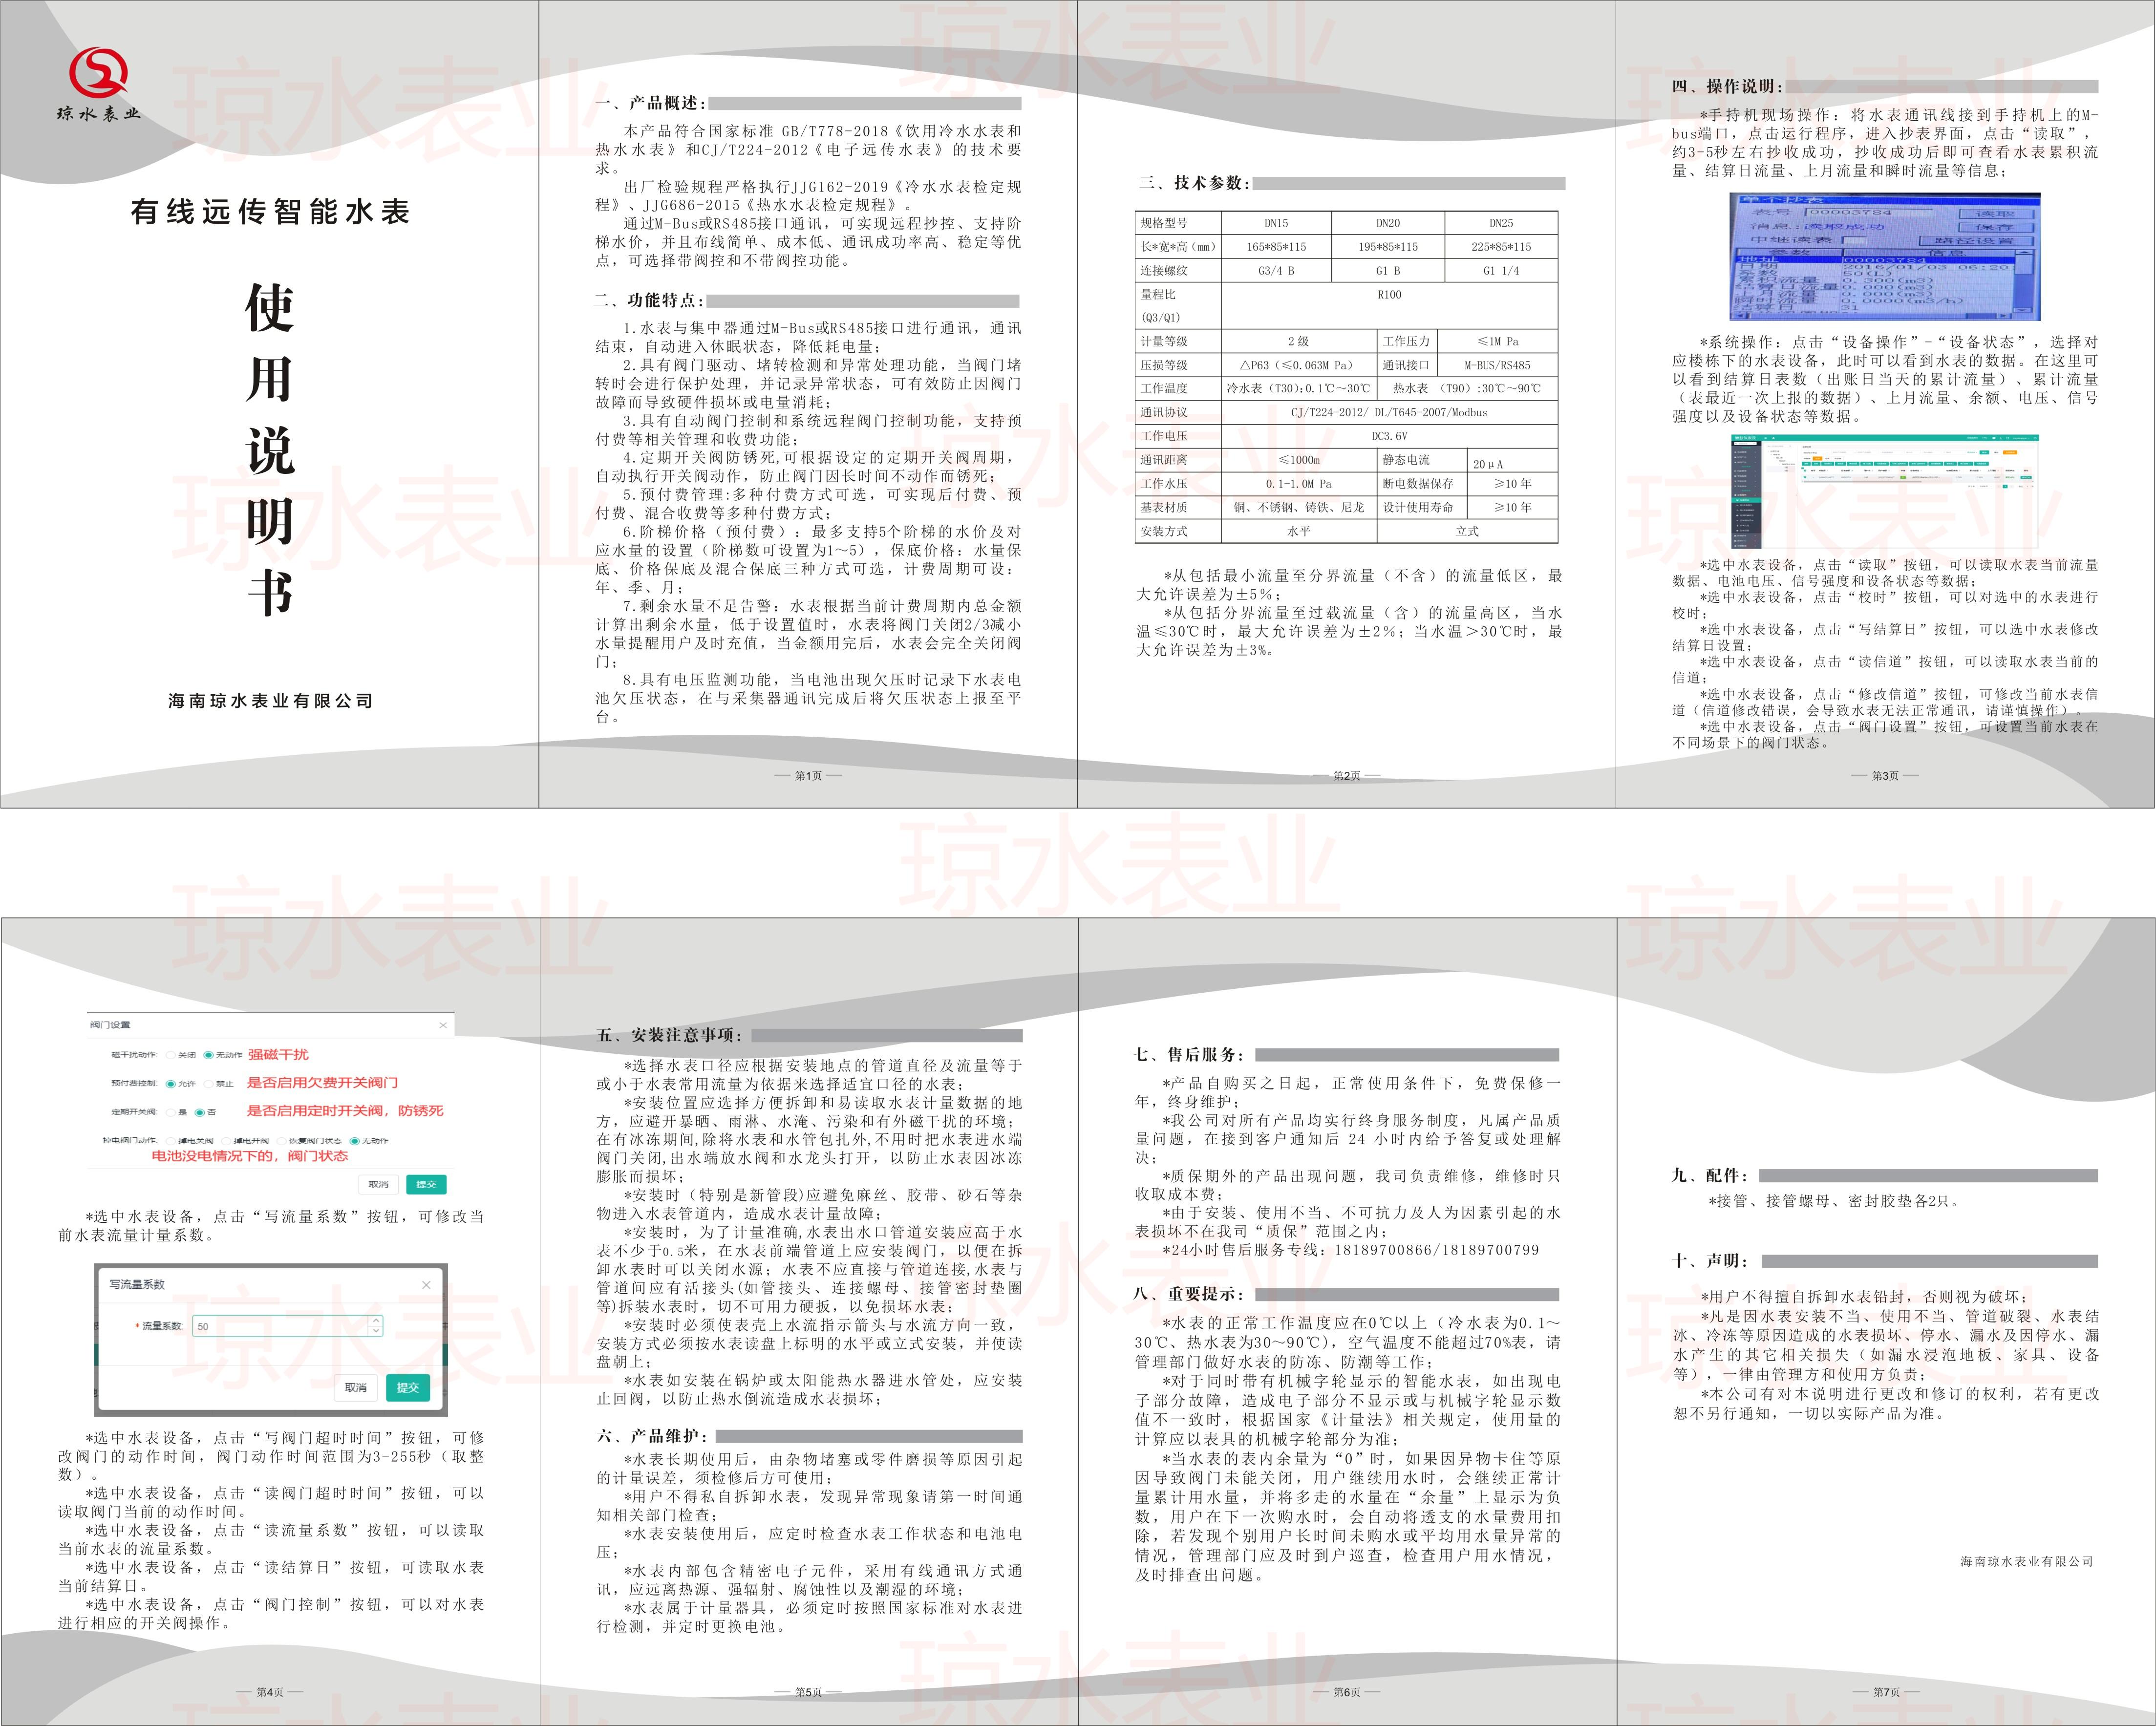
Task: Click 取消 in the 写流量系数 dialog
Action: coord(355,1388)
